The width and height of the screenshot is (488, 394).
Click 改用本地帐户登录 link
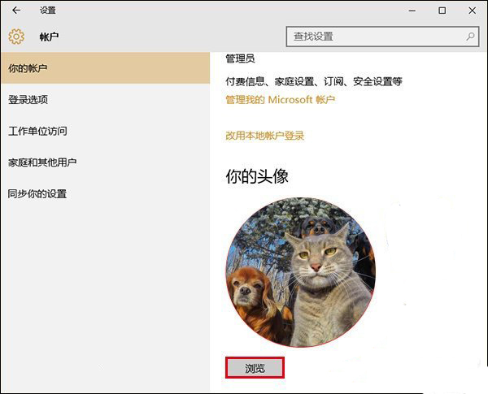tap(264, 136)
